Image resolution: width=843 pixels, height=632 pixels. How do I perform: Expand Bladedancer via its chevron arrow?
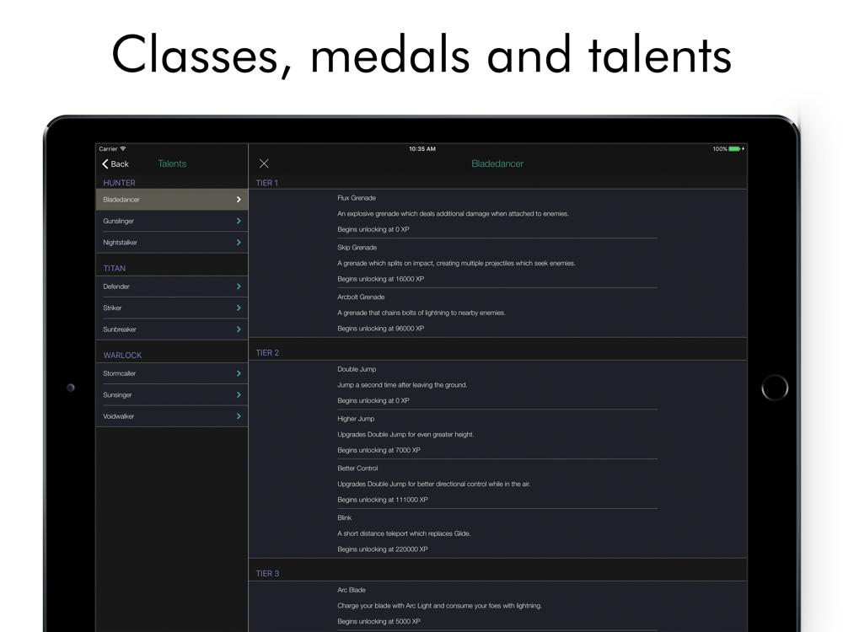tap(239, 200)
